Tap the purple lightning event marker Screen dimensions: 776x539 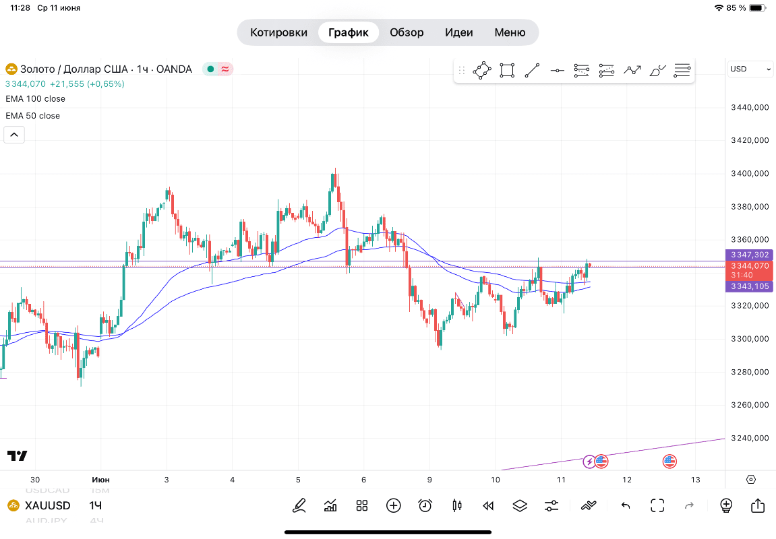pos(589,462)
